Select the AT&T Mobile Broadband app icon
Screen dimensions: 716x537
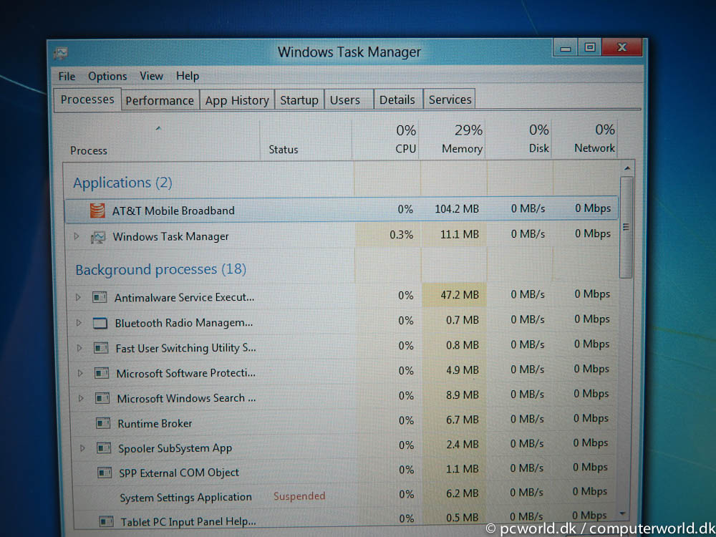97,210
